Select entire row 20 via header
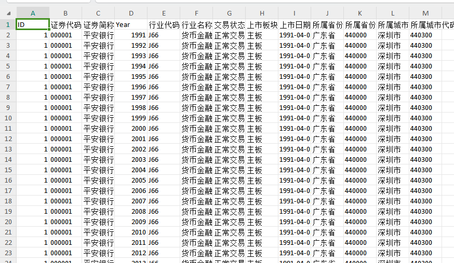454x263 pixels. click(8, 222)
